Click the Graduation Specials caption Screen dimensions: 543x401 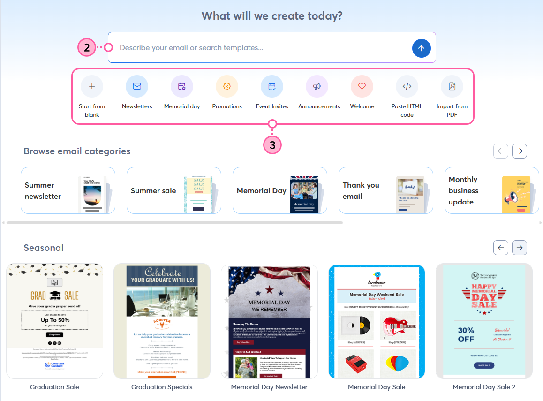pos(162,387)
